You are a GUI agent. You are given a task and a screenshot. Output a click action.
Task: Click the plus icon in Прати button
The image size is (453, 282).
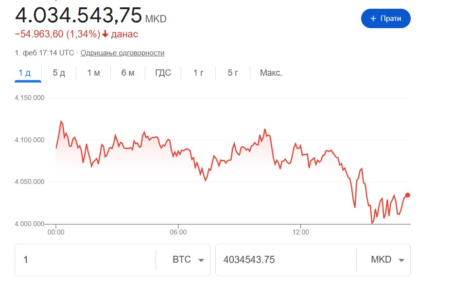click(x=373, y=18)
